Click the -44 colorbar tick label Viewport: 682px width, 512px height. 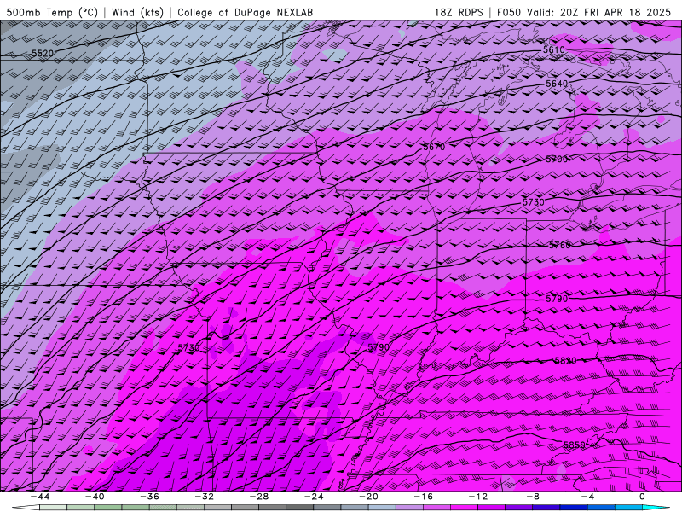[x=40, y=497]
